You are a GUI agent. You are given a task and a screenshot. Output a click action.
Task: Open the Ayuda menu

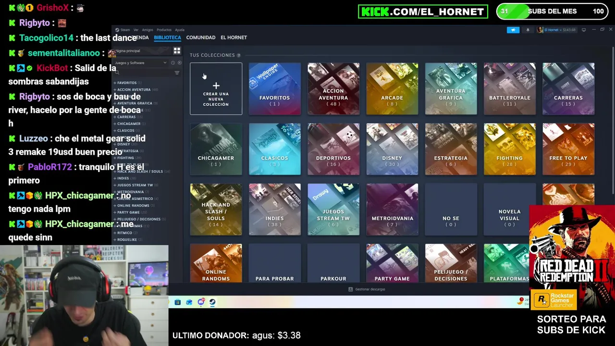coord(180,30)
